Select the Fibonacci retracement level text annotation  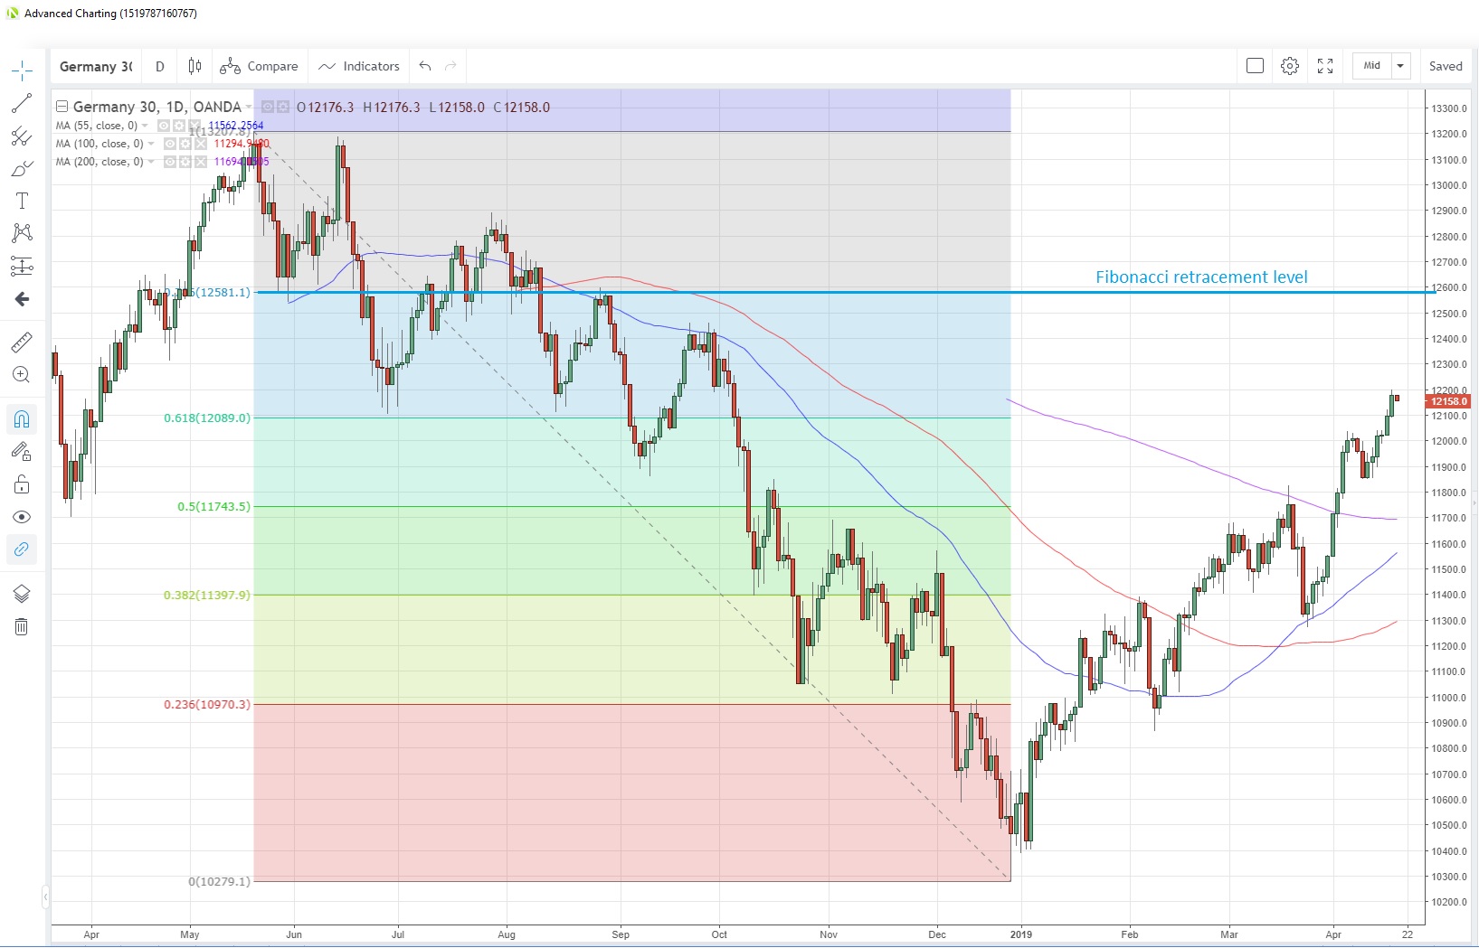point(1201,277)
